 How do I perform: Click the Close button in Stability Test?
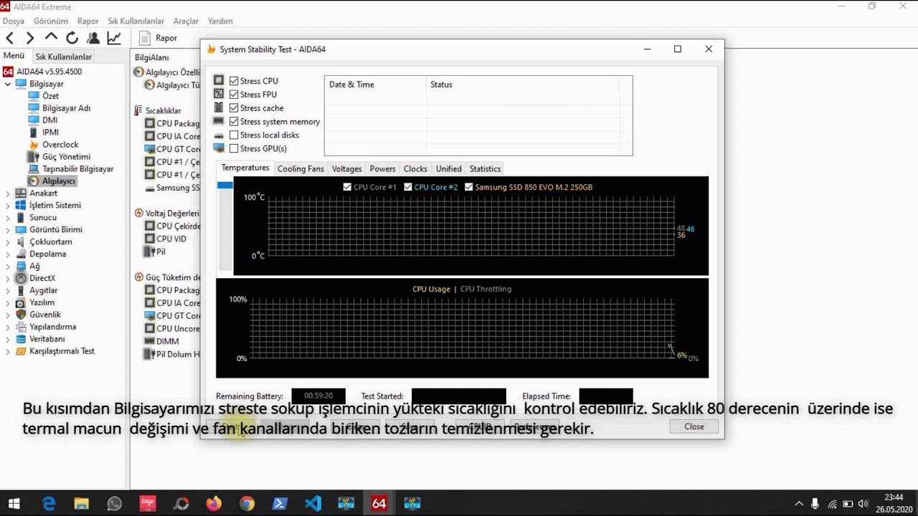point(694,426)
